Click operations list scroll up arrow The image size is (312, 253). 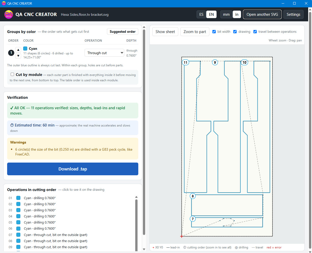point(136,197)
